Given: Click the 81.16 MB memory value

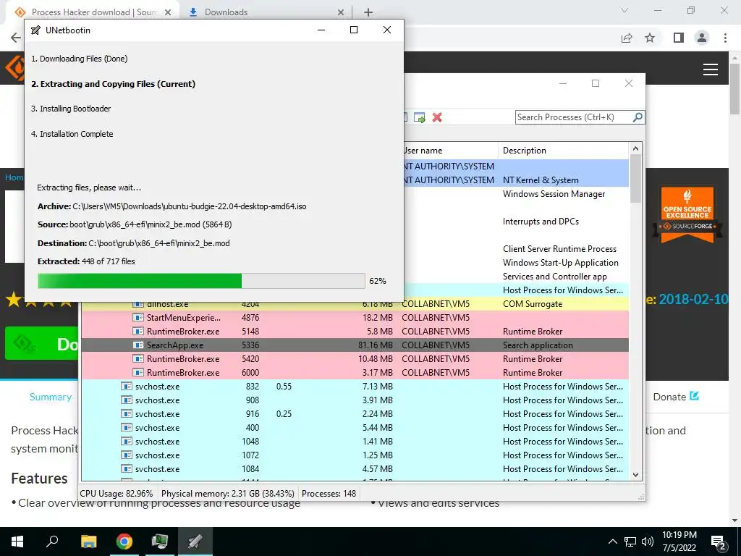Looking at the screenshot, I should [376, 345].
